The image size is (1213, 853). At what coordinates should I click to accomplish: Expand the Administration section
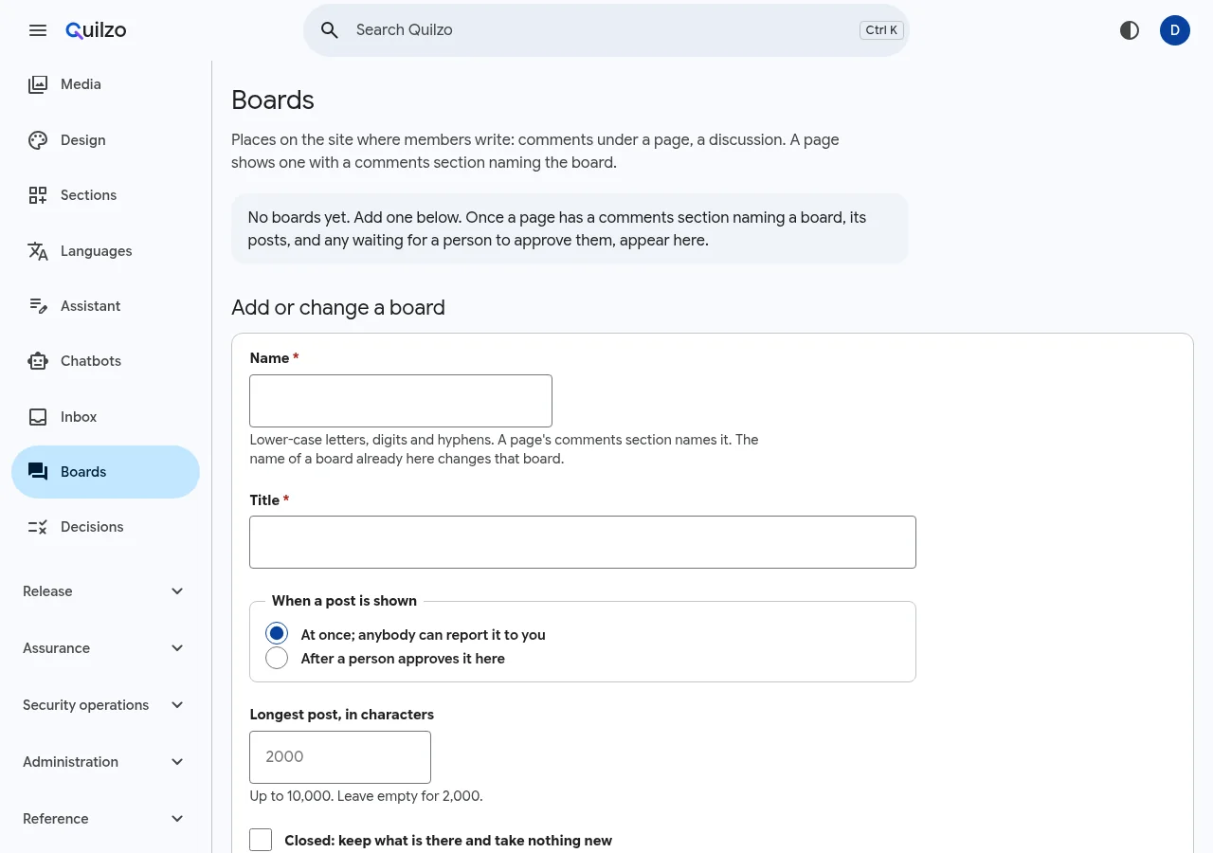[x=105, y=762]
